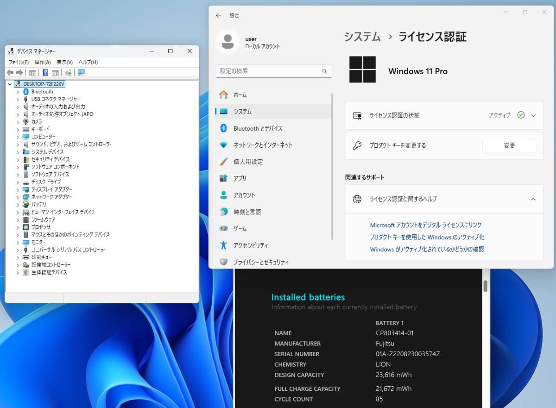Toggle the console tree icon in Device Manager toolbar

(x=32, y=73)
